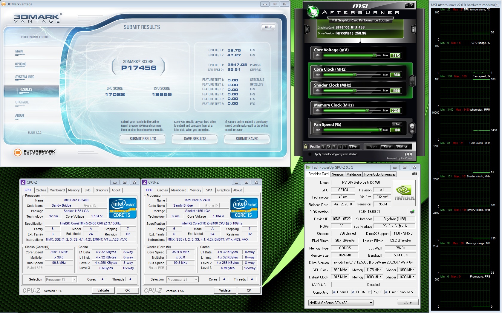Image resolution: width=502 pixels, height=313 pixels.
Task: Click the Intel Core i5 badge in left CPU-Z
Action: click(123, 208)
